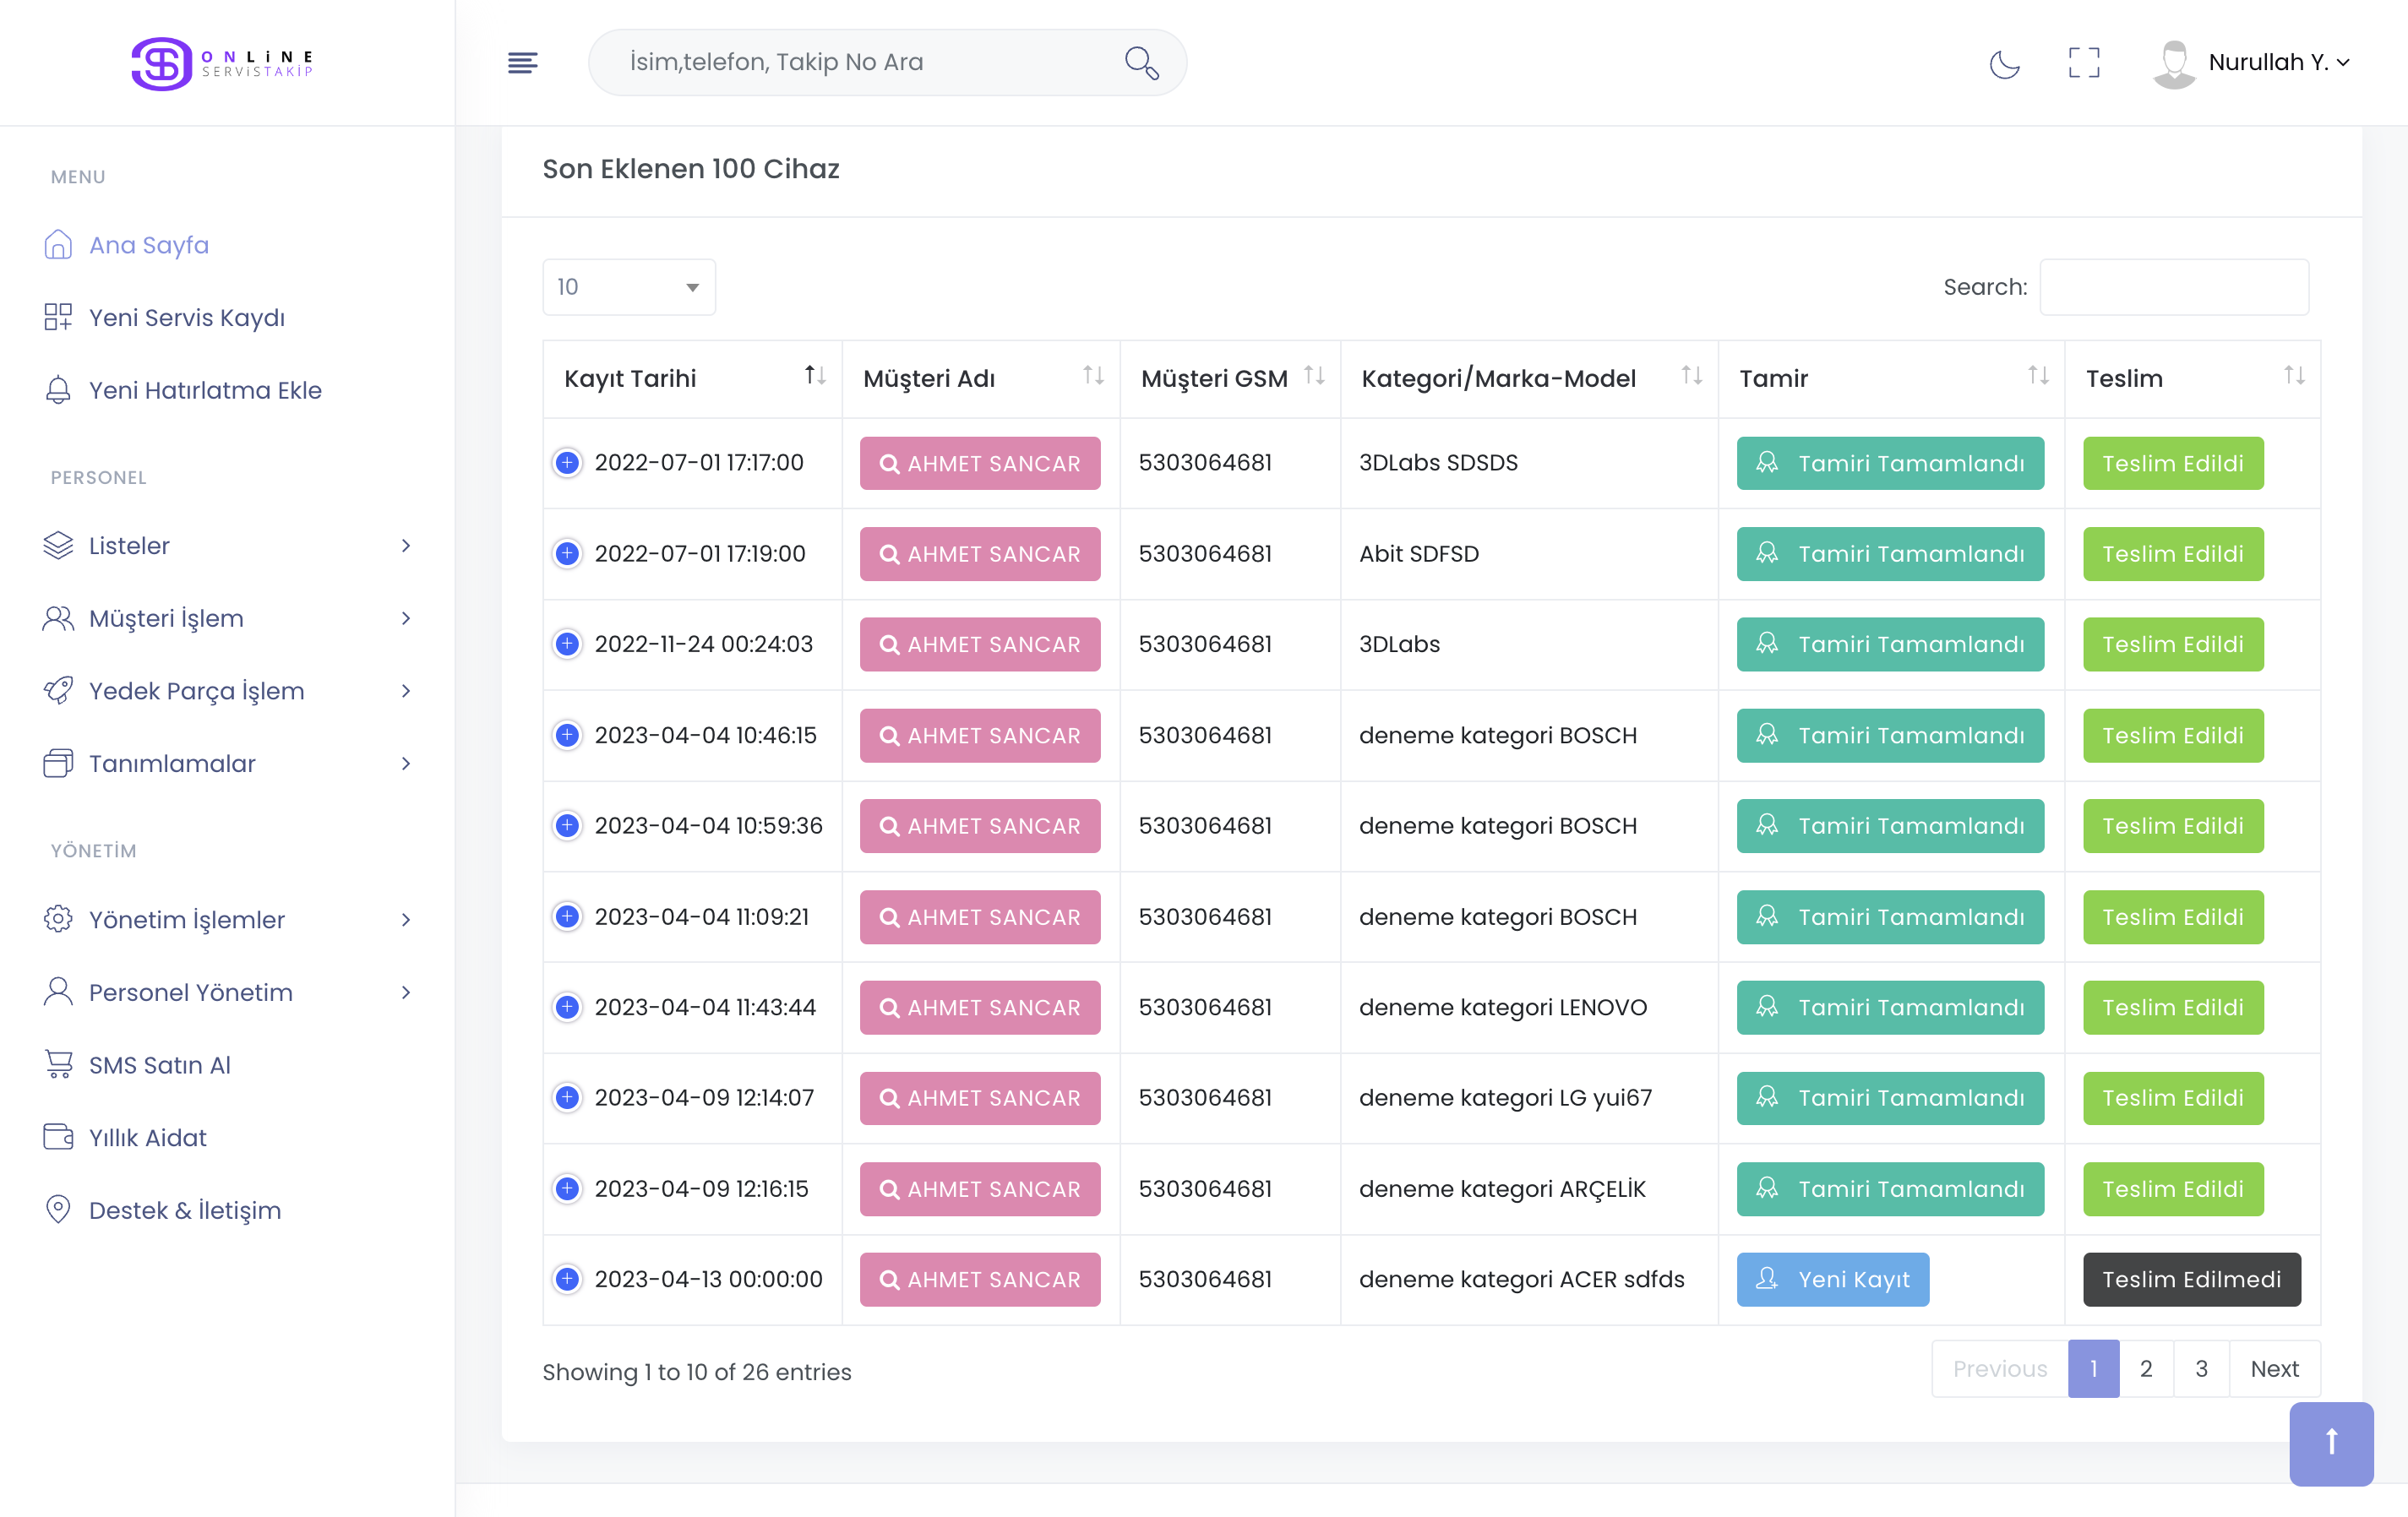Screen dimensions: 2408x1517
Task: Open Yıllık Aidat wallet item
Action: pyautogui.click(x=147, y=1138)
